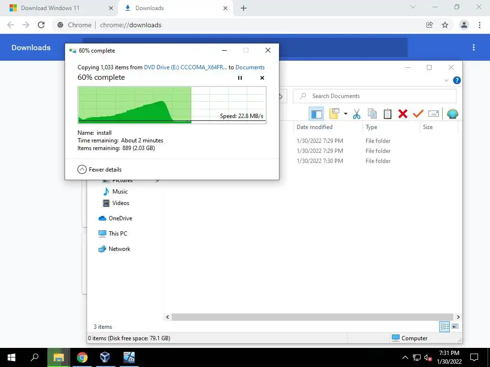Click the folder options toolbar icon
This screenshot has width=490, height=367.
point(334,114)
